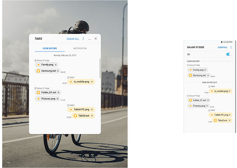This screenshot has height=168, width=237.
Task: Delete TabS3.ext entry in TabS3 window
Action: point(92,116)
